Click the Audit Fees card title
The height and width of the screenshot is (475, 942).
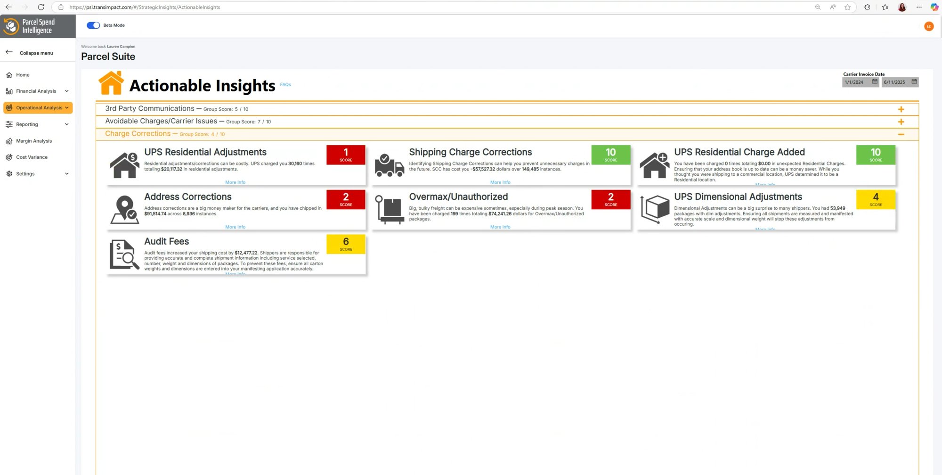[167, 241]
